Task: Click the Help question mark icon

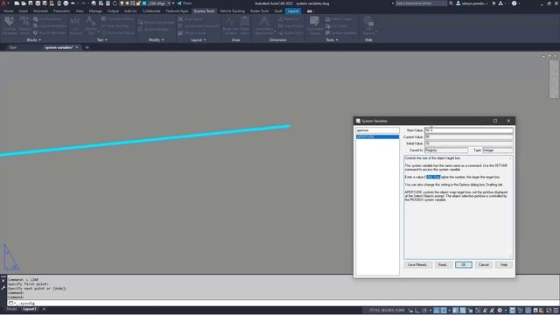Action: 514,3
